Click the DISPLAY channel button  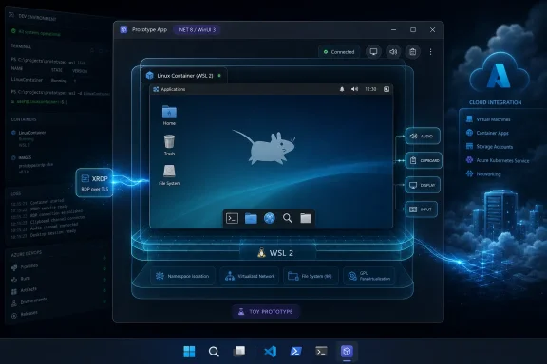(x=423, y=185)
